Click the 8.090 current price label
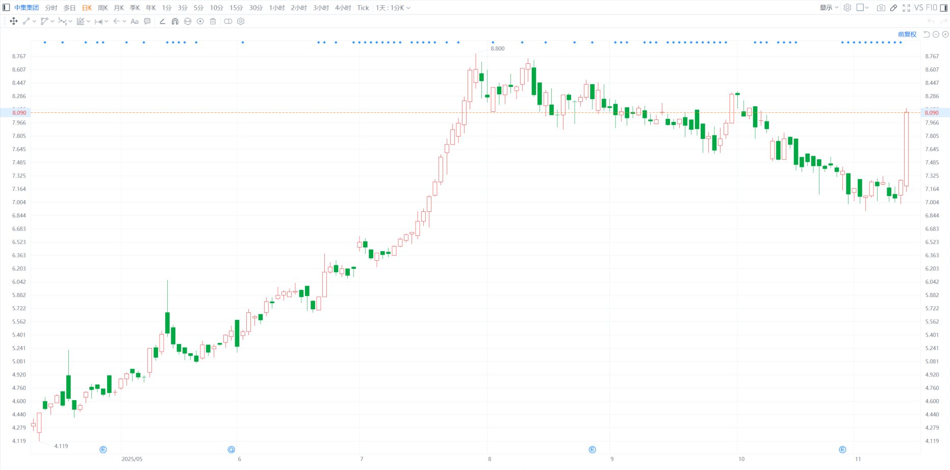Viewport: 950px width, 470px height. (19, 113)
